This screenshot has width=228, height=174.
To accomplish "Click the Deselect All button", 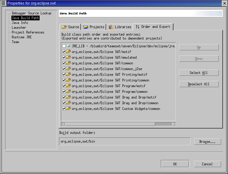I will (x=199, y=84).
